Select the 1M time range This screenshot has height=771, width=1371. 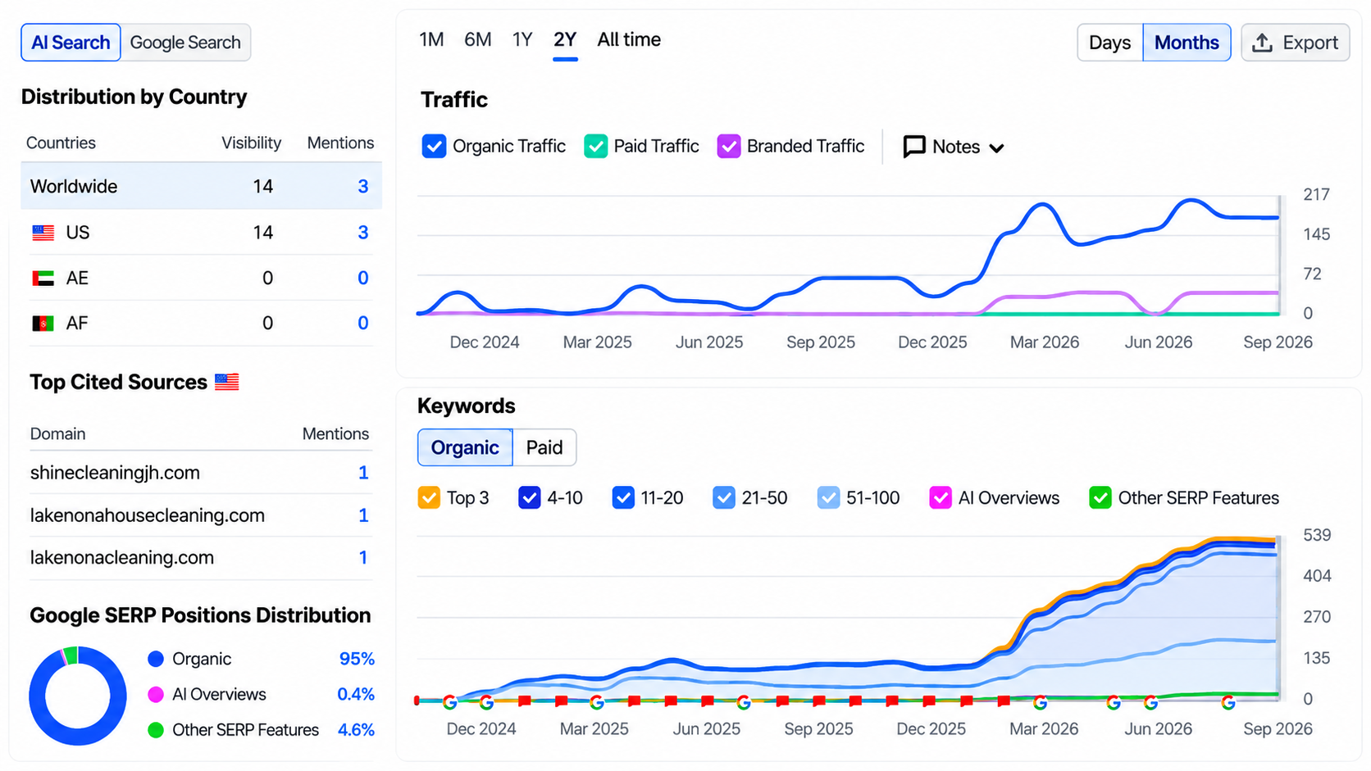(431, 39)
